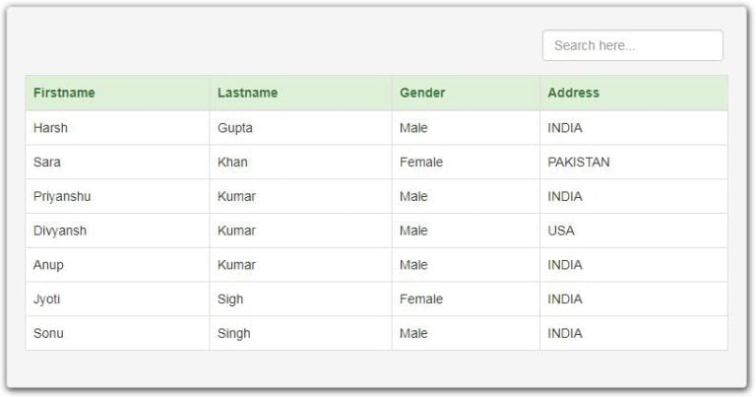The width and height of the screenshot is (756, 397).
Task: Click Female gender cell in Jyoti row
Action: 421,299
